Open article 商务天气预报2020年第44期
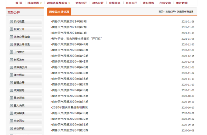Screen dimensions: 207x135 tap(70, 45)
